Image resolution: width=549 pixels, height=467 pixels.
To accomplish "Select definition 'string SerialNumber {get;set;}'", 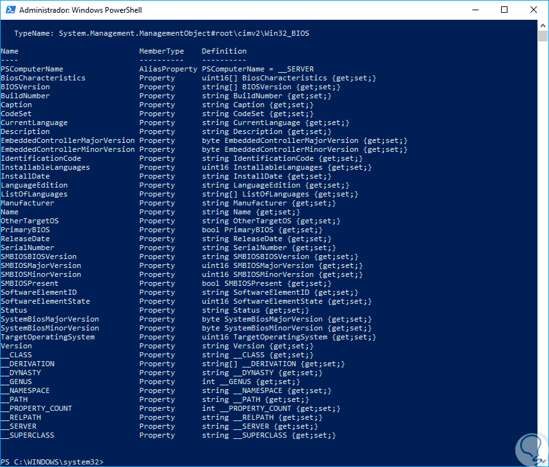I will click(x=269, y=248).
